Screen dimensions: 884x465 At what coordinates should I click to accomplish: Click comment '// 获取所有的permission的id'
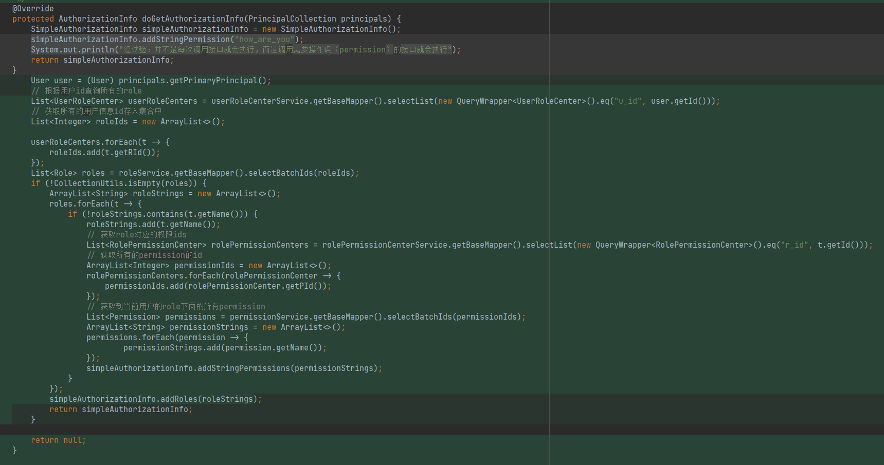coord(145,255)
